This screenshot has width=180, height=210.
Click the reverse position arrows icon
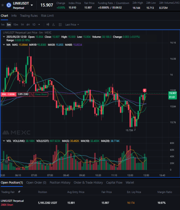pos(32,94)
